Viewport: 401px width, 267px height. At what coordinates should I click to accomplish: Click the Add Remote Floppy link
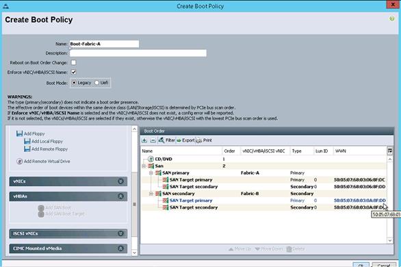(x=50, y=149)
